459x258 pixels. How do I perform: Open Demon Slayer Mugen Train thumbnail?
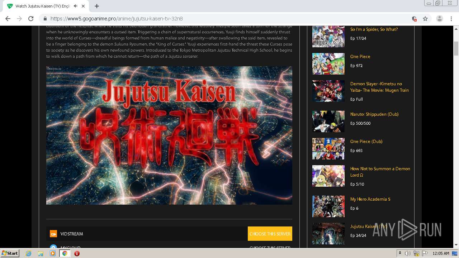328,91
